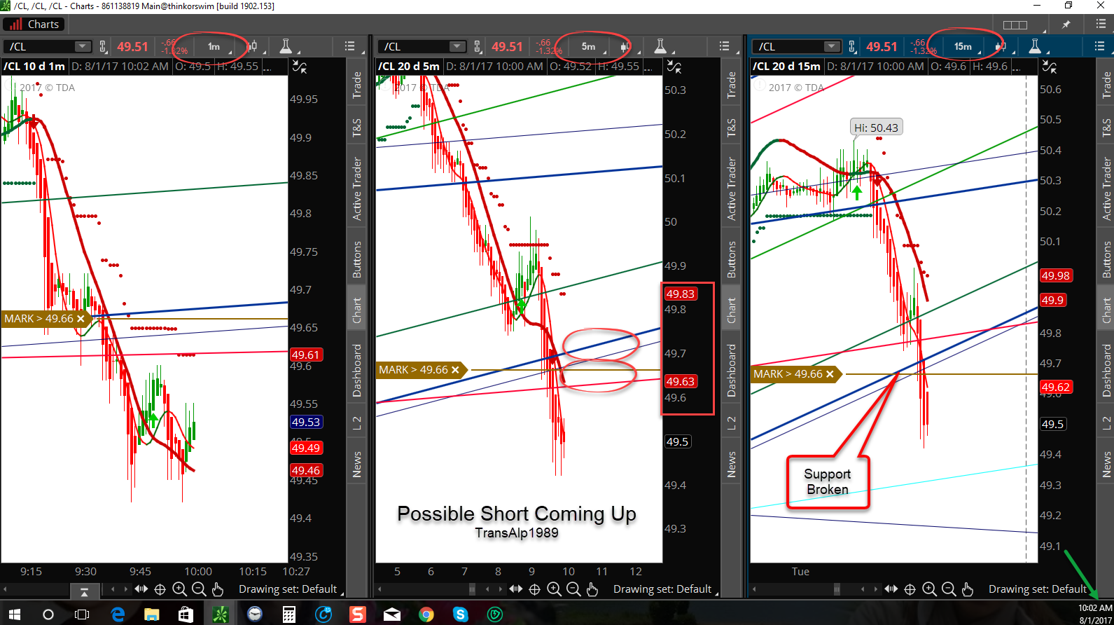
Task: Remove the MARK > 49.66 alert in 5m chart
Action: click(456, 370)
